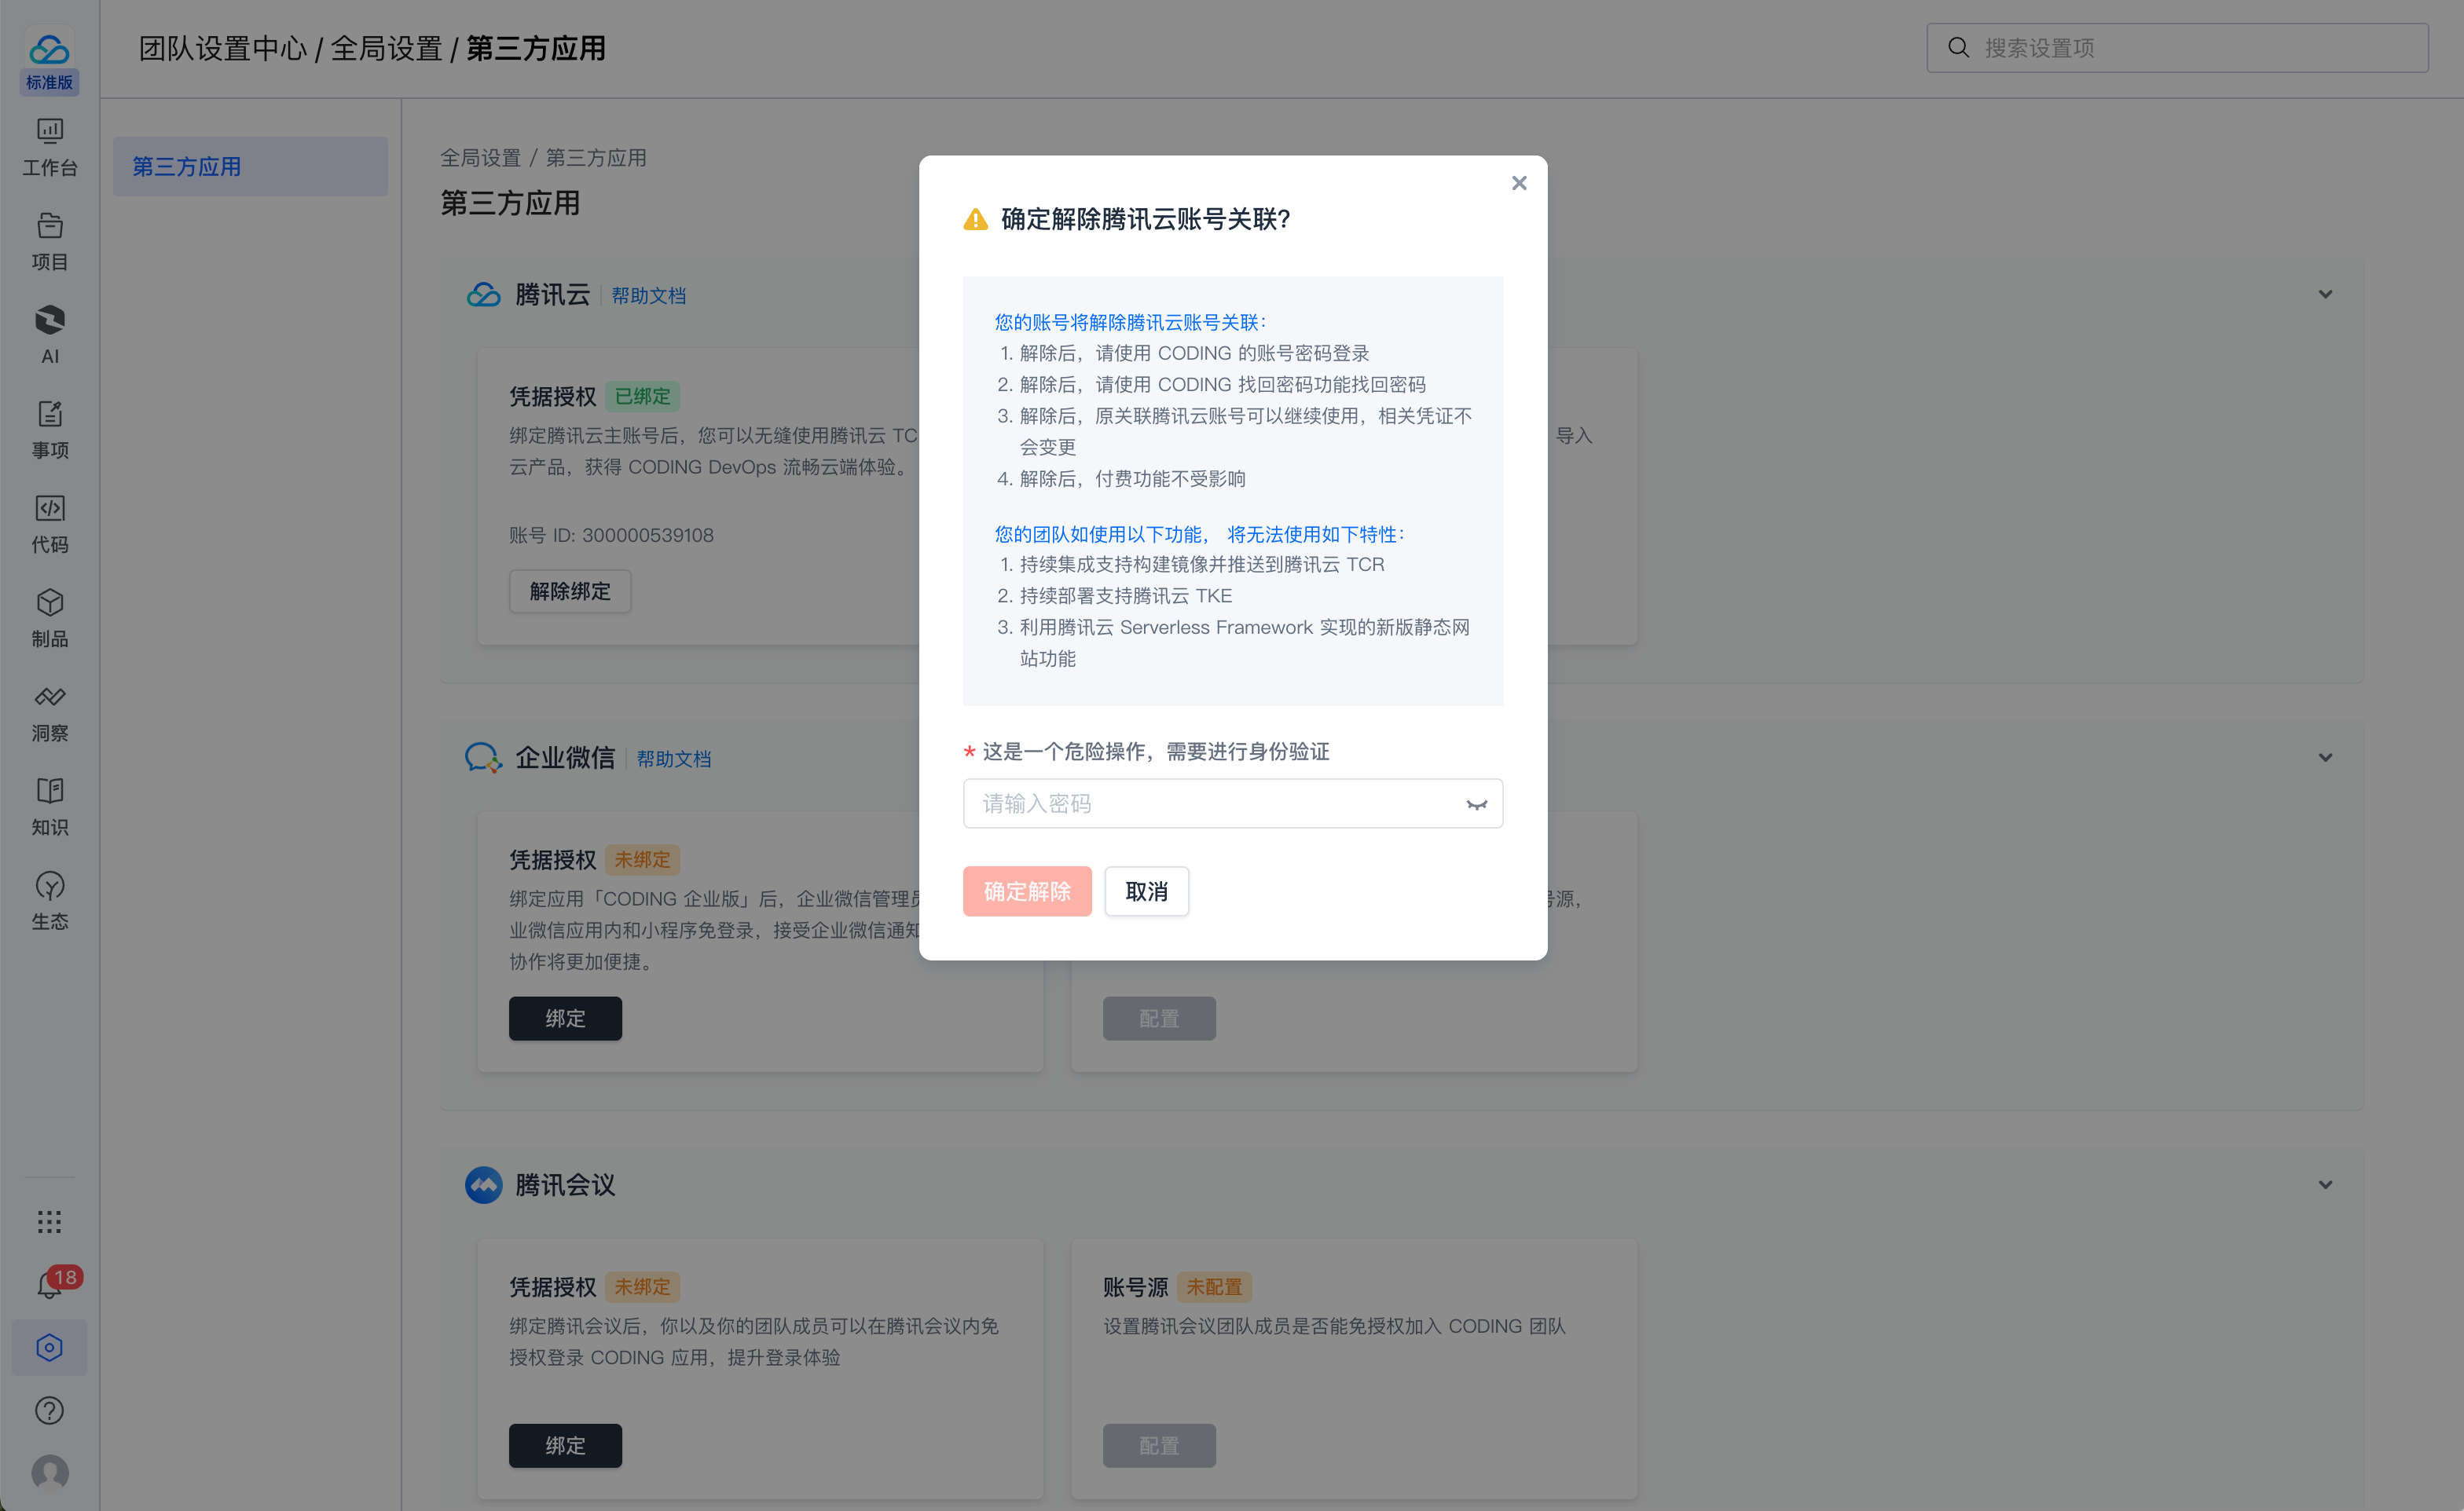Click the 确定解除 confirm button
Viewport: 2464px width, 1511px height.
pyautogui.click(x=1027, y=891)
